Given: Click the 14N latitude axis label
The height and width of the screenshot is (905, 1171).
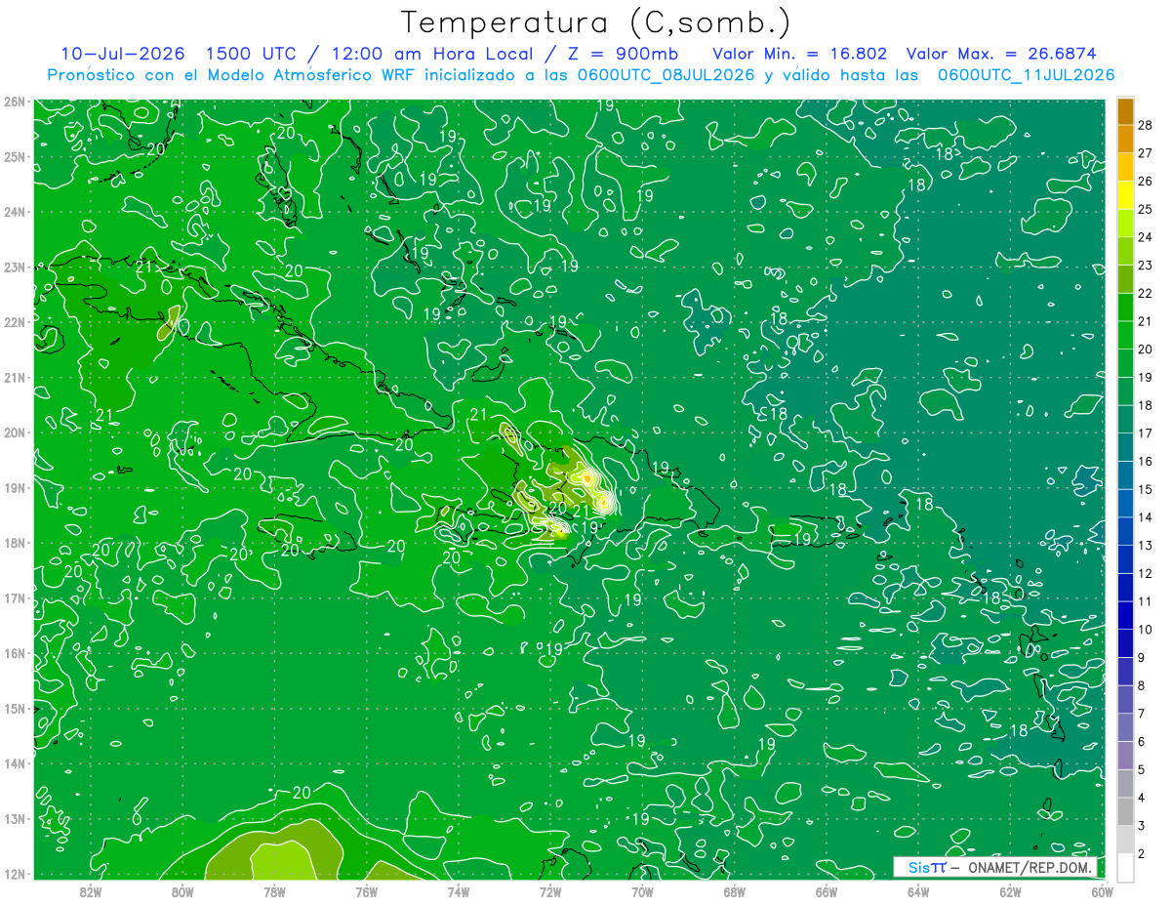Looking at the screenshot, I should point(15,763).
